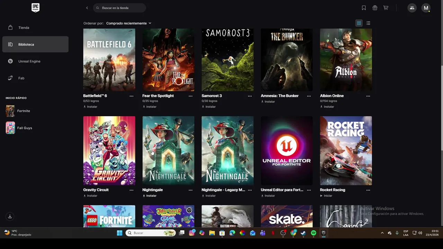Click the Fear the Spotlight title text
This screenshot has height=249, width=443.
click(x=158, y=96)
